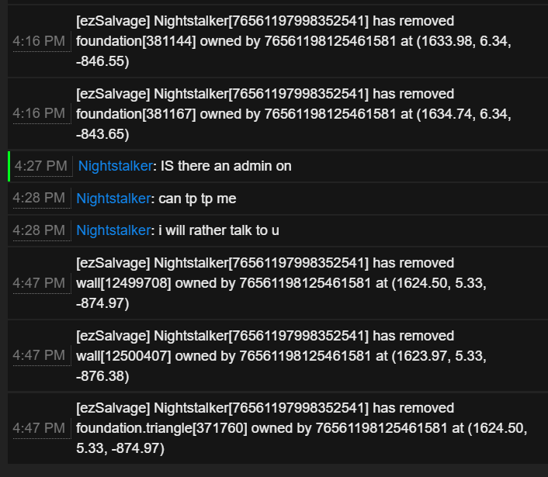Select the foundation[381144] removal log entry
The height and width of the screenshot is (477, 548).
[x=293, y=41]
